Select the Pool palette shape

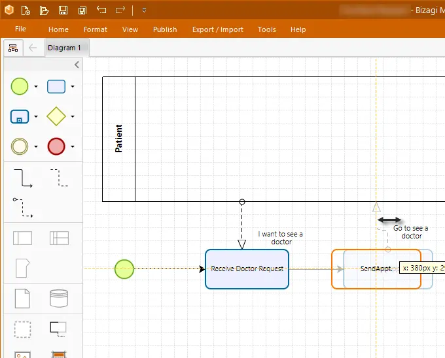pyautogui.click(x=22, y=238)
